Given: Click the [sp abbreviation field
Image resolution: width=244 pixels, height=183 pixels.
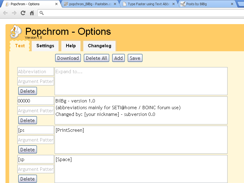Looking at the screenshot, I should [36, 159].
